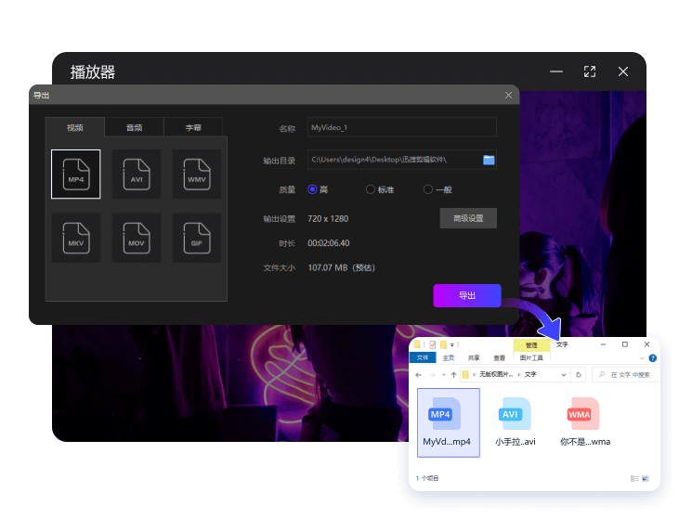Edit the 名称 field MyVideo_1
This screenshot has width=679, height=531.
402,127
